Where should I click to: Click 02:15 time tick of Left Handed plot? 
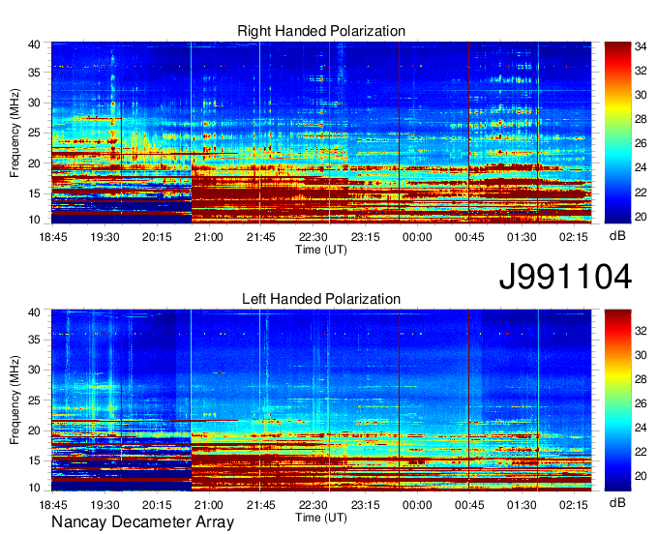click(574, 505)
